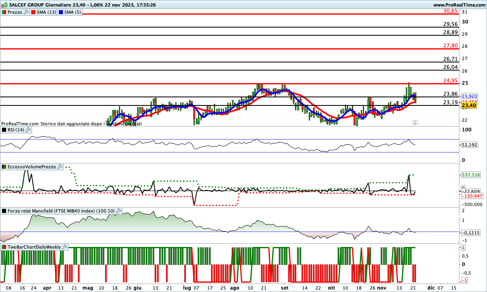The height and width of the screenshot is (292, 487).
Task: Click the yellow 23,40 current price tag
Action: coord(469,105)
